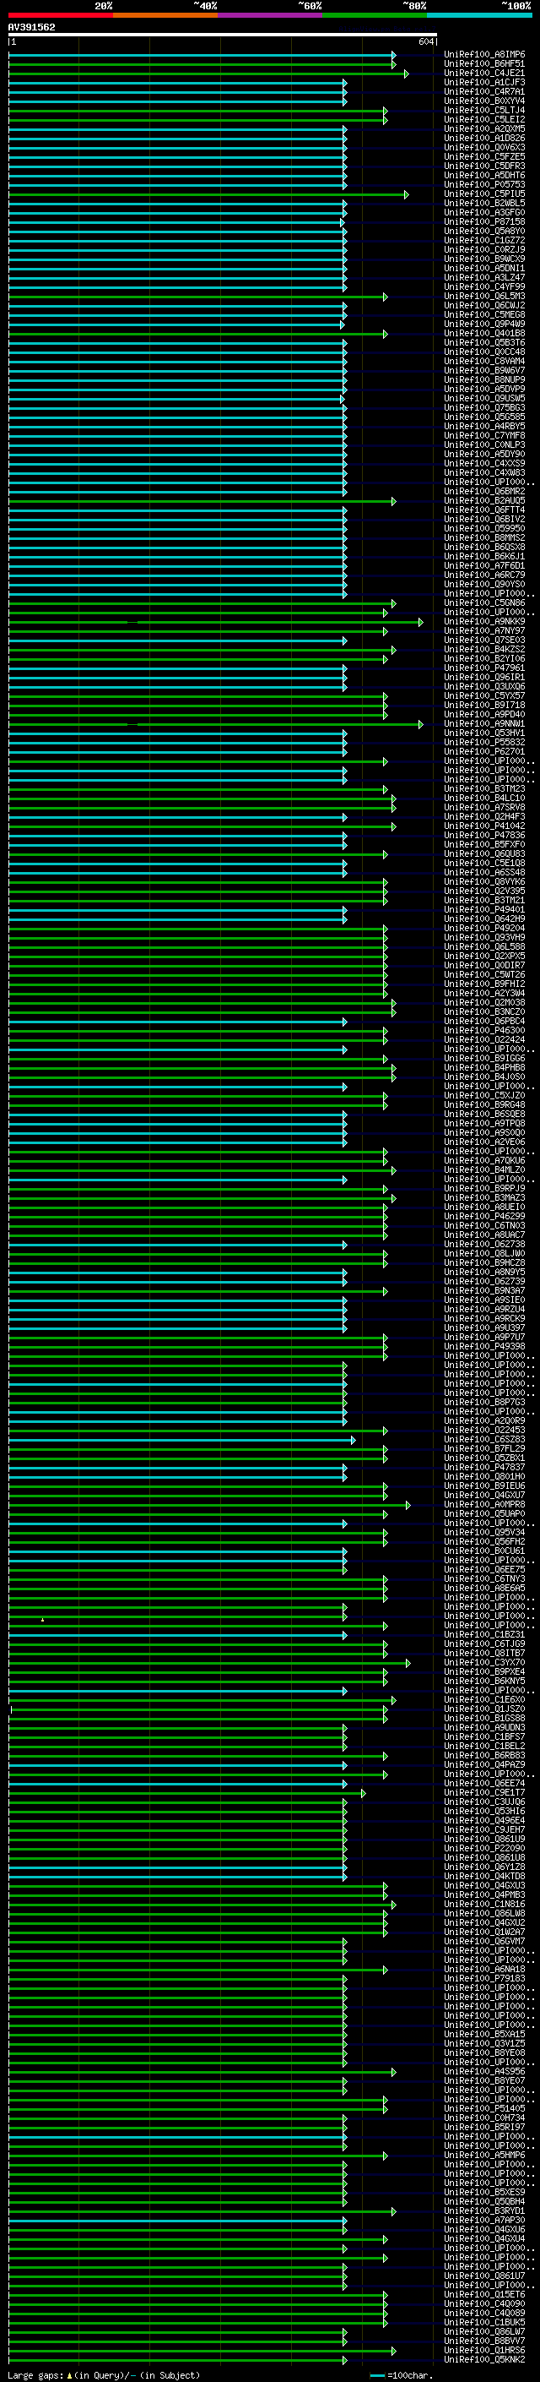The height and width of the screenshot is (2382, 540).
Task: Select the UniRef100_B3RYD1 label
Action: point(484,2211)
